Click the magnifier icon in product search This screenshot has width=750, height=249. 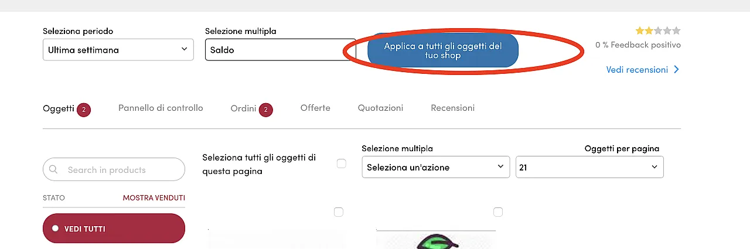tap(54, 170)
